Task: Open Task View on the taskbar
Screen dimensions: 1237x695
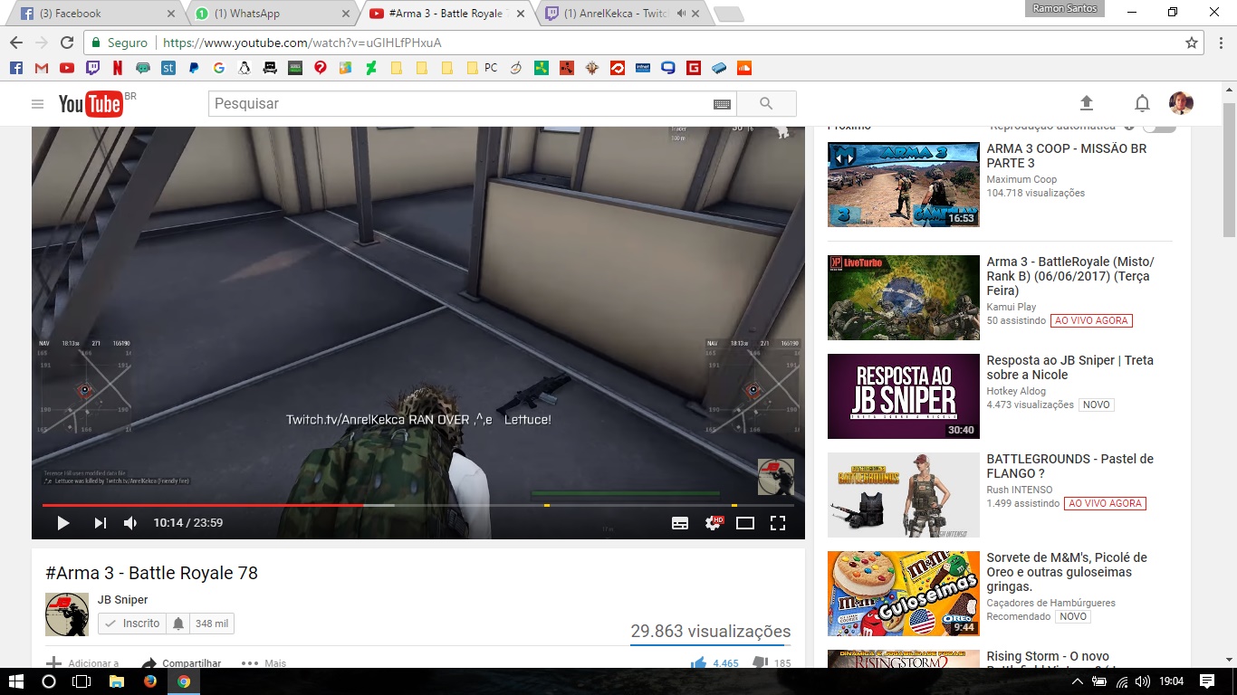Action: coord(82,681)
